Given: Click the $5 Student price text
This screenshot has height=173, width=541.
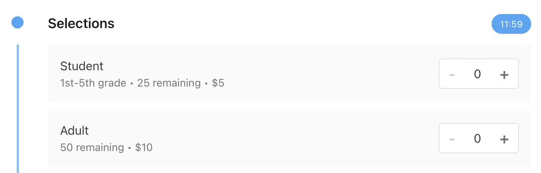Looking at the screenshot, I should click(218, 83).
